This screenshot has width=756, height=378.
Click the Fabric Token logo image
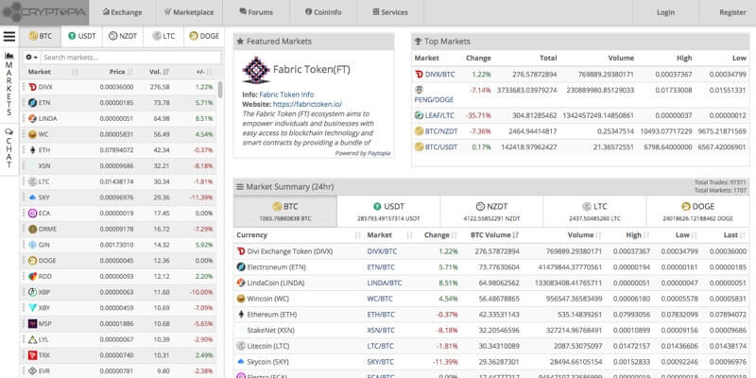click(x=256, y=70)
